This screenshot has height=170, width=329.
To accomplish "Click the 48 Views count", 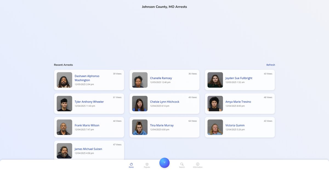I will click(268, 97).
